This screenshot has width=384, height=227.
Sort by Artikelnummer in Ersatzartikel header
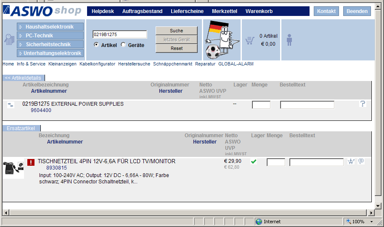(65, 142)
